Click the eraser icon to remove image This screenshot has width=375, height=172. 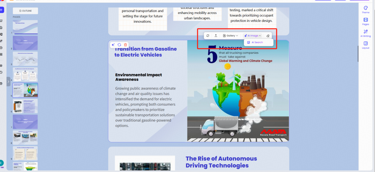pos(268,36)
